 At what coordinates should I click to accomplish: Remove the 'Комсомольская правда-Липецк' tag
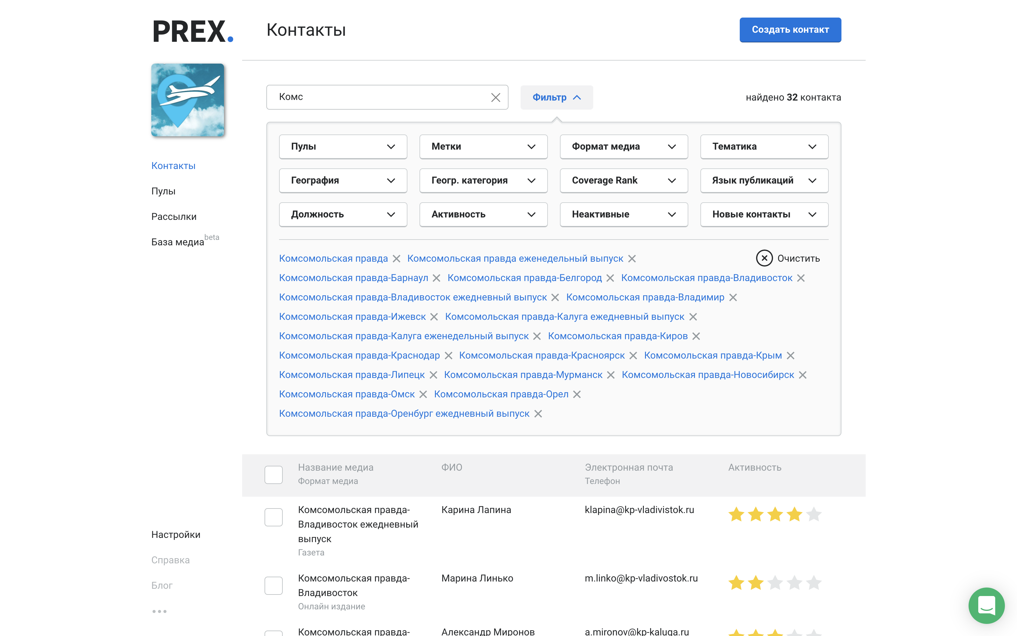433,375
